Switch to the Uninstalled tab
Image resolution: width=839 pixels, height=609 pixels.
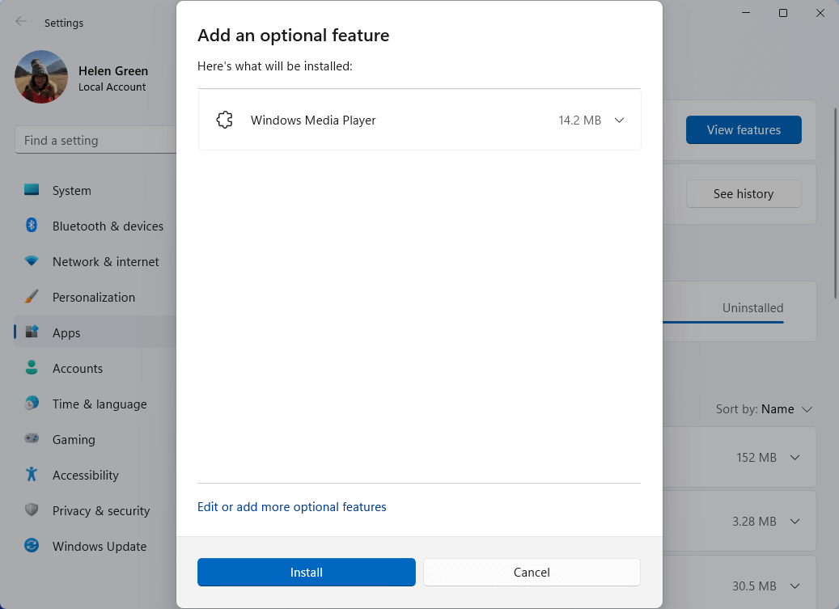click(752, 308)
